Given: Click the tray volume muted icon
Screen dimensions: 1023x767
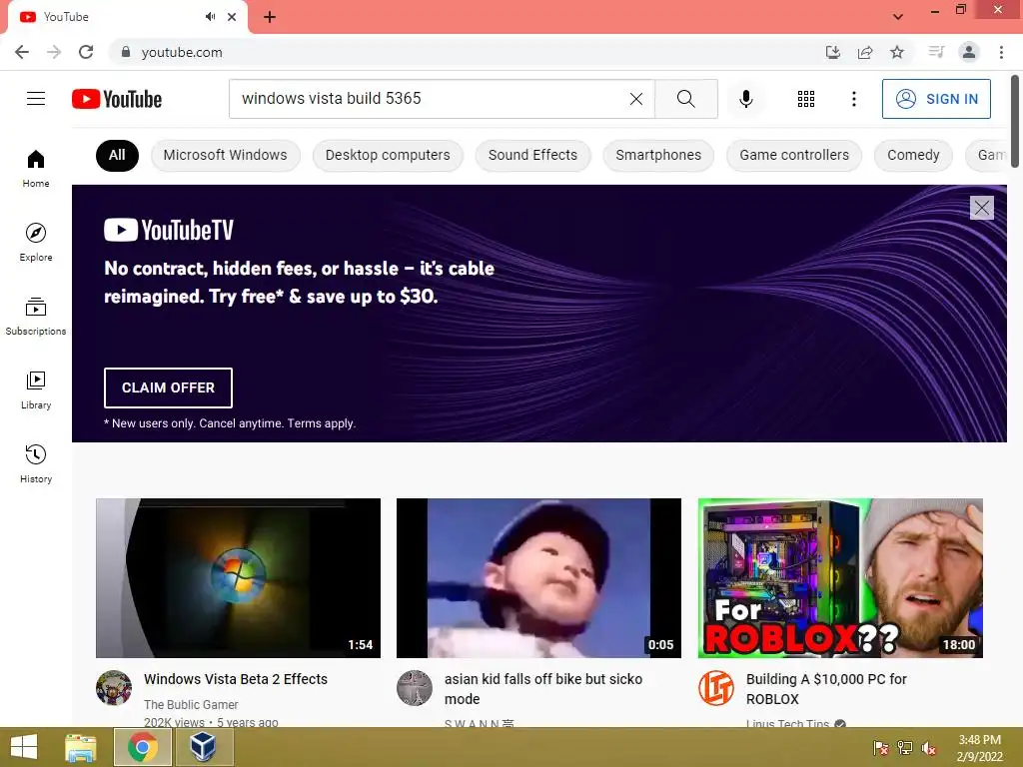Looking at the screenshot, I should click(929, 748).
